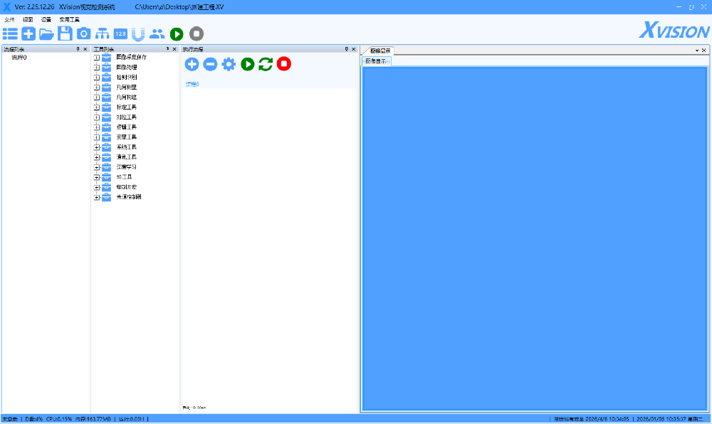Toggle auto-hide pin on 执行流程 panel
The width and height of the screenshot is (712, 424).
click(x=345, y=49)
